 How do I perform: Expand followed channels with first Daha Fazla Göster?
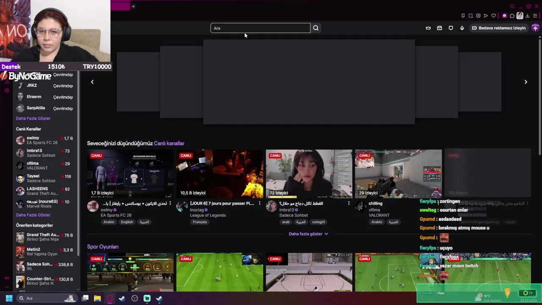pos(33,119)
